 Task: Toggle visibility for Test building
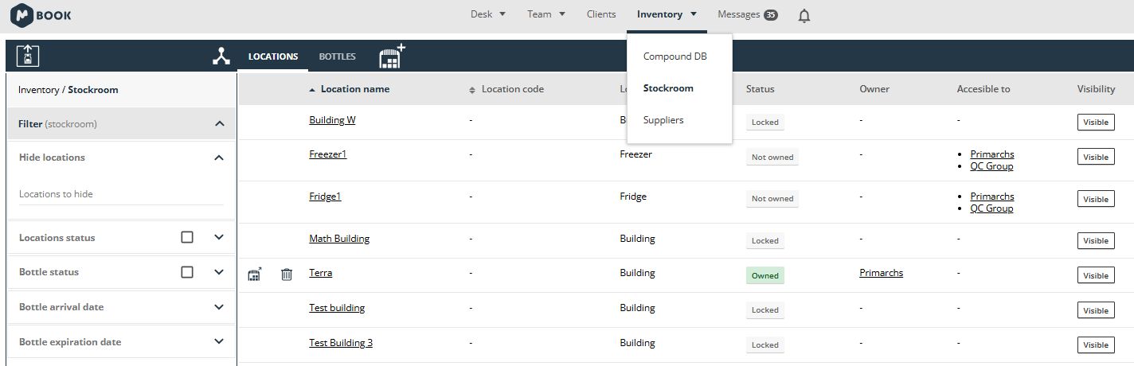tap(1096, 310)
